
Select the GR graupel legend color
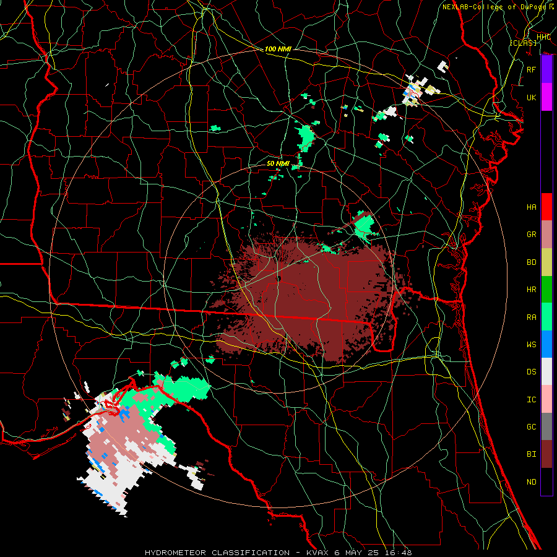click(546, 235)
